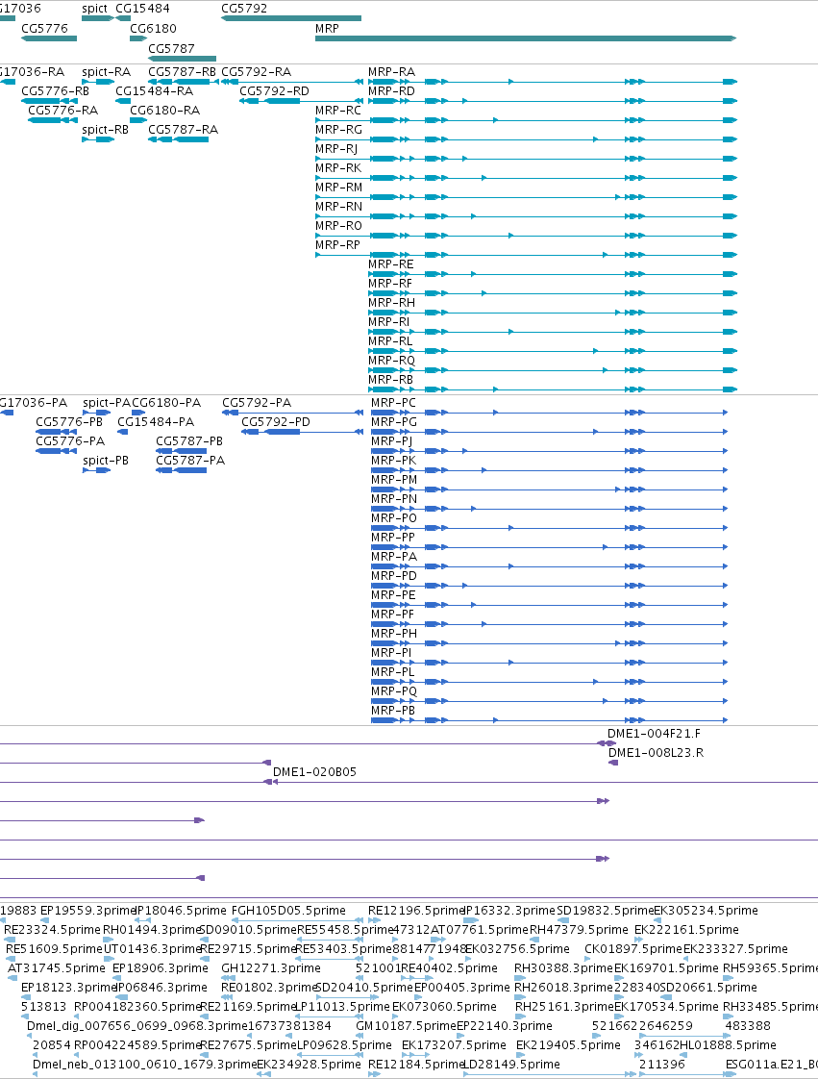Click the DME1-020B05 BAC label
Screen dimensions: 818x1079
314,772
